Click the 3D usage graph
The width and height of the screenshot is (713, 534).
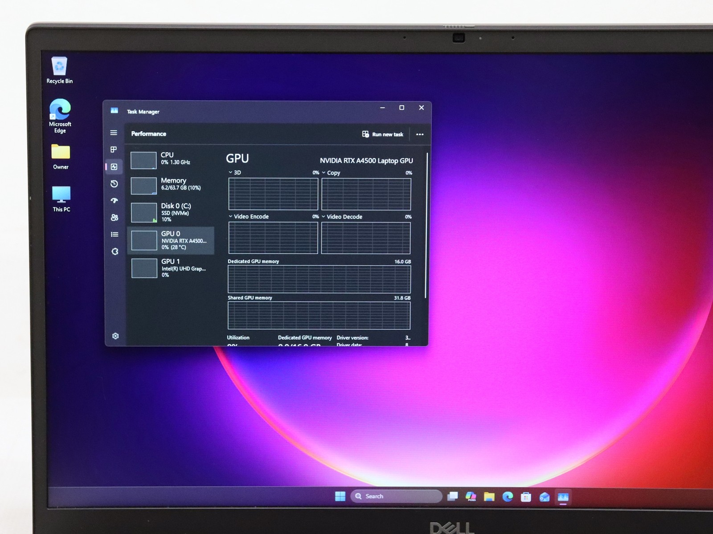coord(273,194)
